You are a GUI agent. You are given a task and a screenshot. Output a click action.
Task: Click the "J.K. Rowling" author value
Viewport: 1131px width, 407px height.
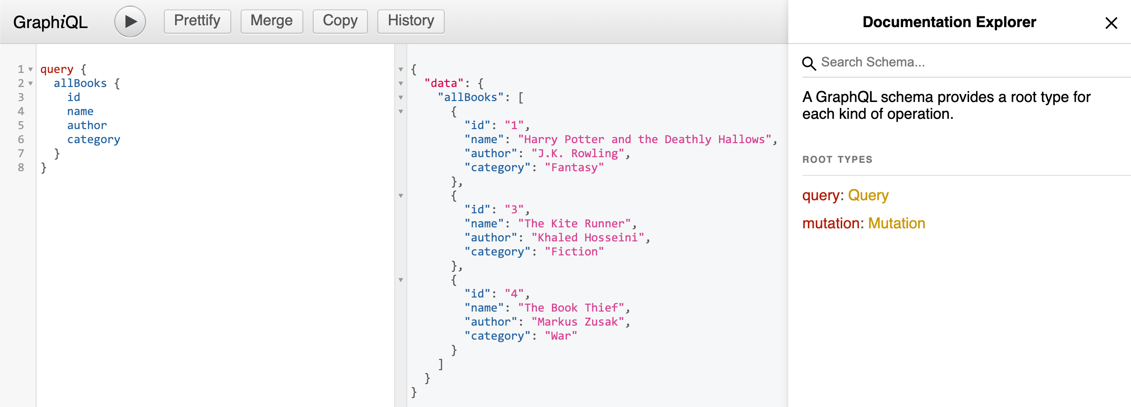coord(578,153)
